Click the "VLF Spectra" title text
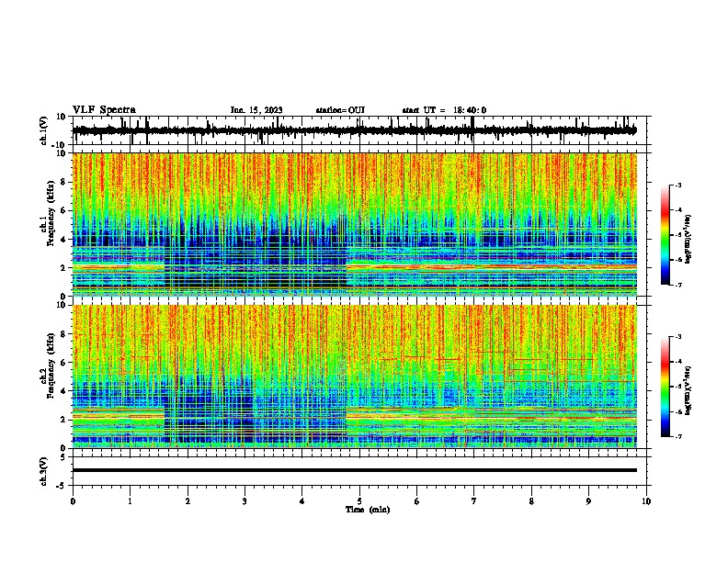Screen dimensions: 728x562 point(104,110)
